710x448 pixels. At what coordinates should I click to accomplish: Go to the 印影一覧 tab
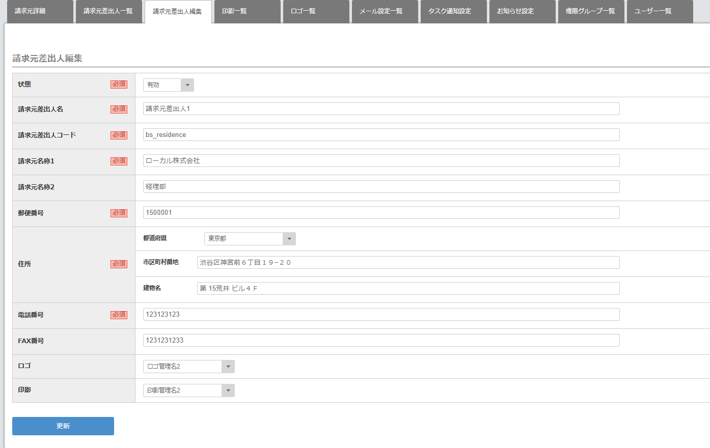(x=246, y=11)
